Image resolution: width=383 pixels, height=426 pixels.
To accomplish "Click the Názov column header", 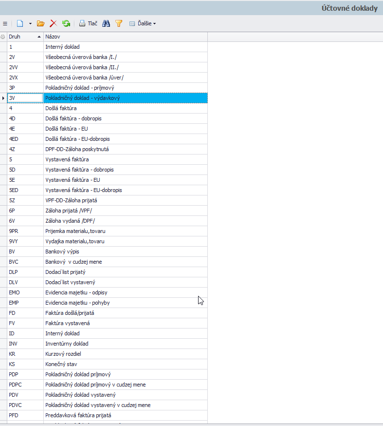I will pos(125,37).
